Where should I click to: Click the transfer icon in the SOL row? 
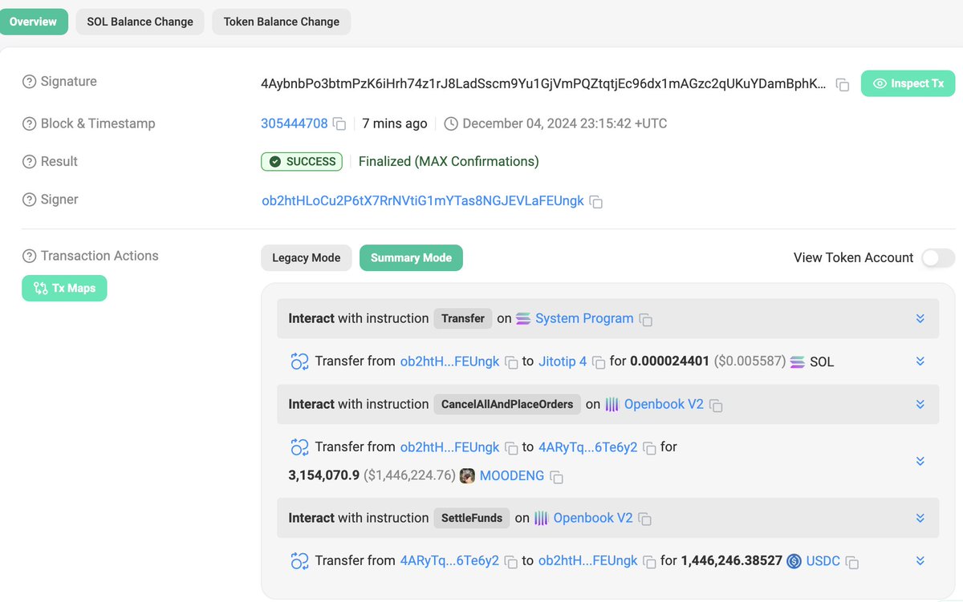pos(299,362)
